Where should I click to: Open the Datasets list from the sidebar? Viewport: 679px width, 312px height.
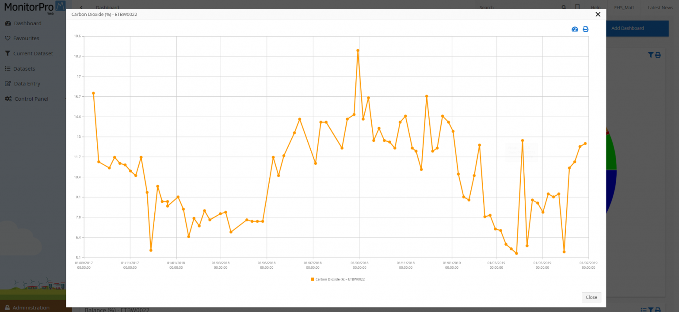tap(8, 68)
